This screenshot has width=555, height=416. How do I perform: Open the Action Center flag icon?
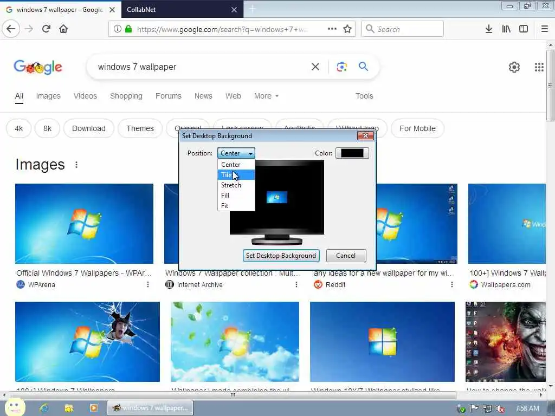pos(474,408)
